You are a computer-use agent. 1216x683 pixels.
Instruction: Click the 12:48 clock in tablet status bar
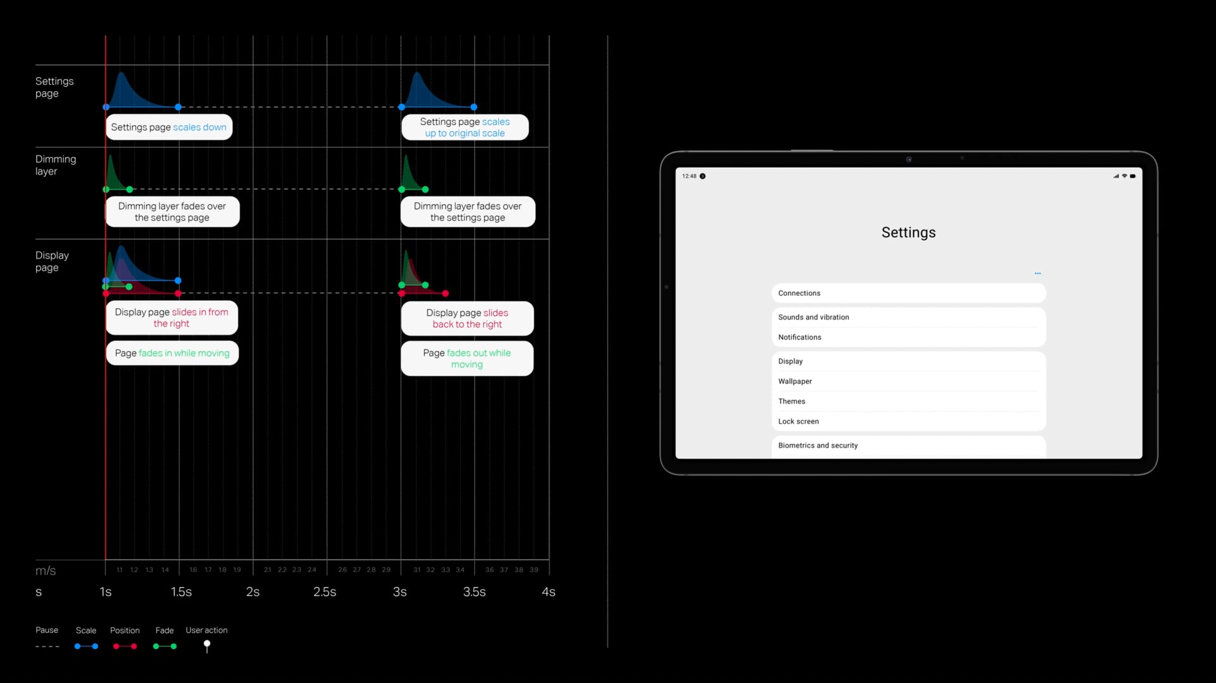point(689,176)
